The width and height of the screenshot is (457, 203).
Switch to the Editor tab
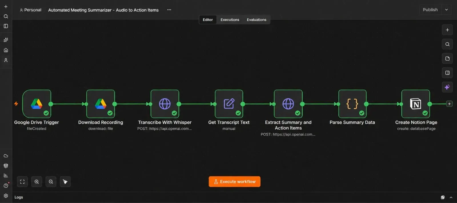208,20
